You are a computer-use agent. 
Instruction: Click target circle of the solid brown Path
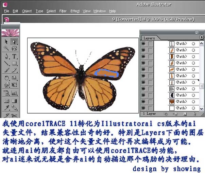193,102
